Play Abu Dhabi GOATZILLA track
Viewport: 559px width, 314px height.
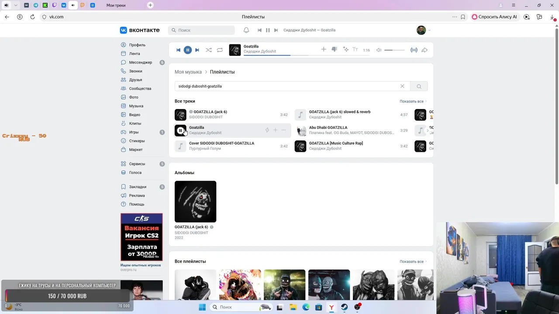click(300, 130)
